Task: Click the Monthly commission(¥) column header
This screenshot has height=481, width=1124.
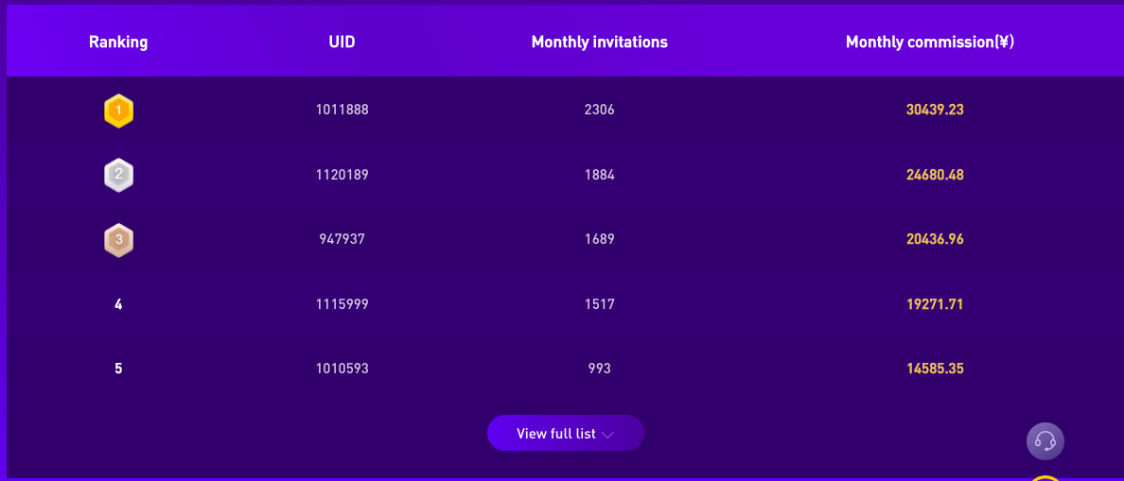Action: pyautogui.click(x=930, y=43)
